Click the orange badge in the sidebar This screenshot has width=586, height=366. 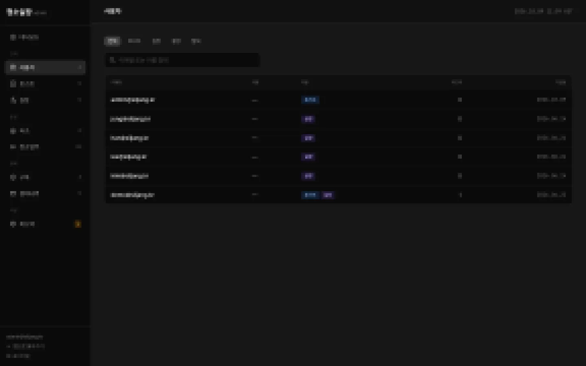[78, 224]
